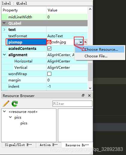
Task: Click the csdn.jpg pixmap value
Action: pyautogui.click(x=58, y=42)
